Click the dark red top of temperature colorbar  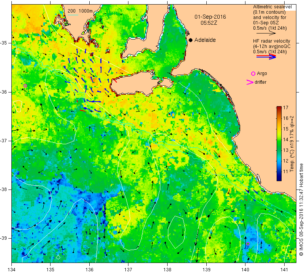point(279,108)
